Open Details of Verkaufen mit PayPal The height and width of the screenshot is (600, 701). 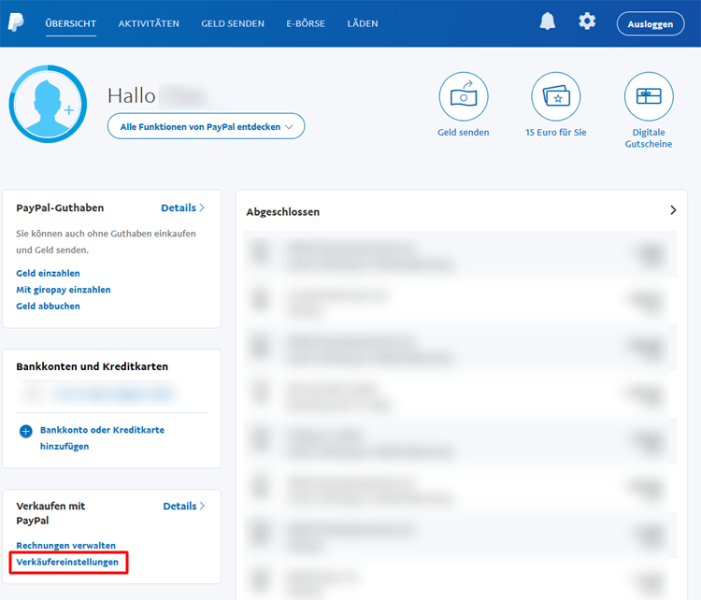coord(184,507)
